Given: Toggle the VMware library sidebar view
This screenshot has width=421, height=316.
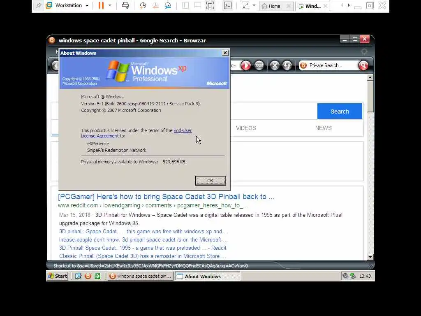Looking at the screenshot, I should coord(185,6).
